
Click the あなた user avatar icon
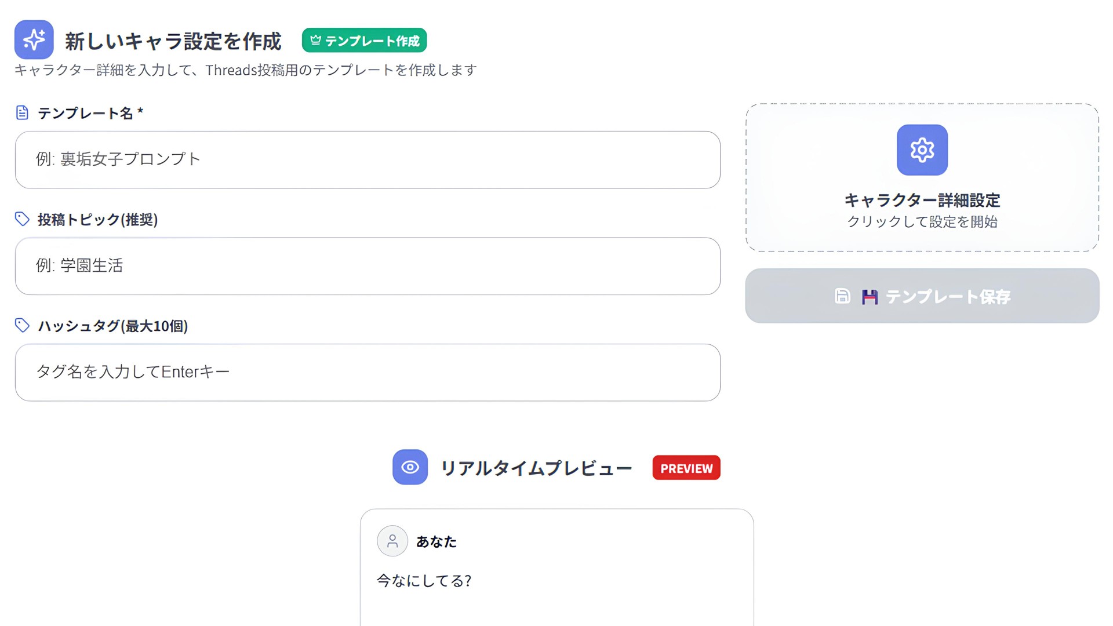392,541
